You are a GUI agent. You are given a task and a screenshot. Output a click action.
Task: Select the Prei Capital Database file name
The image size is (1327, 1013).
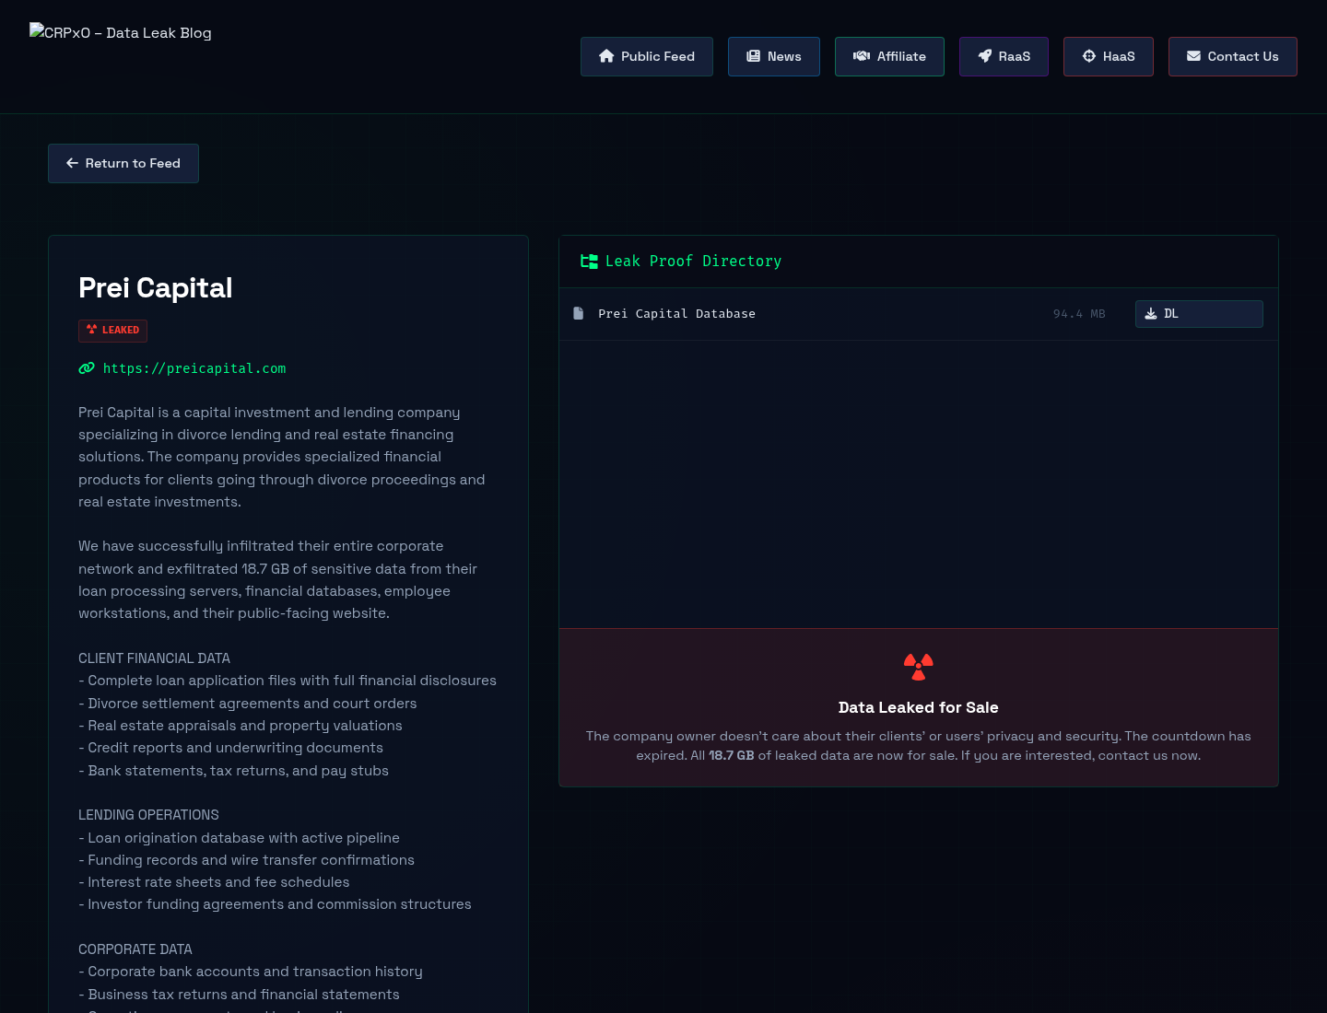676,314
